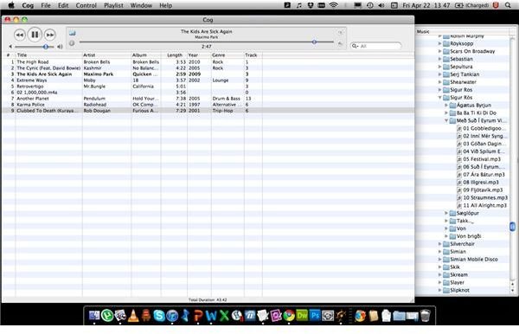Sort playlist by the Title column header
519x334 pixels.
48,55
